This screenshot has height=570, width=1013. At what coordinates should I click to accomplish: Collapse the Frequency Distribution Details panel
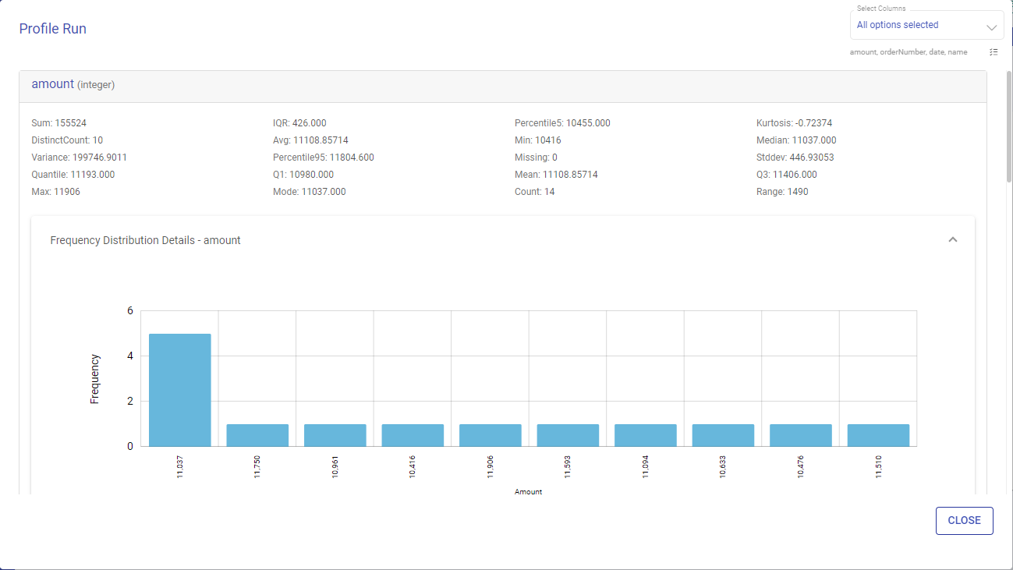coord(952,240)
